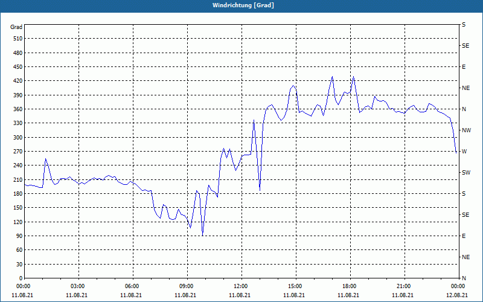
Task: Click the 00:00 label above date 12.08.21
Action: click(457, 286)
